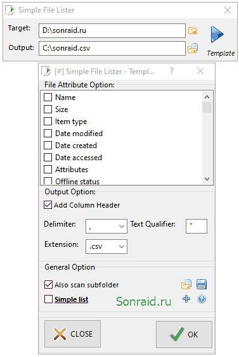This screenshot has width=239, height=357.
Task: Click the blue play Template button
Action: [217, 34]
